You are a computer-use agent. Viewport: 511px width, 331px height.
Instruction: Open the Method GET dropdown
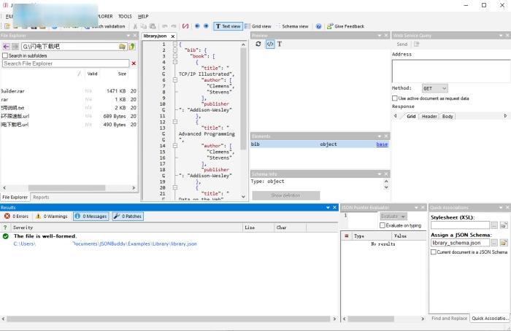click(x=435, y=88)
